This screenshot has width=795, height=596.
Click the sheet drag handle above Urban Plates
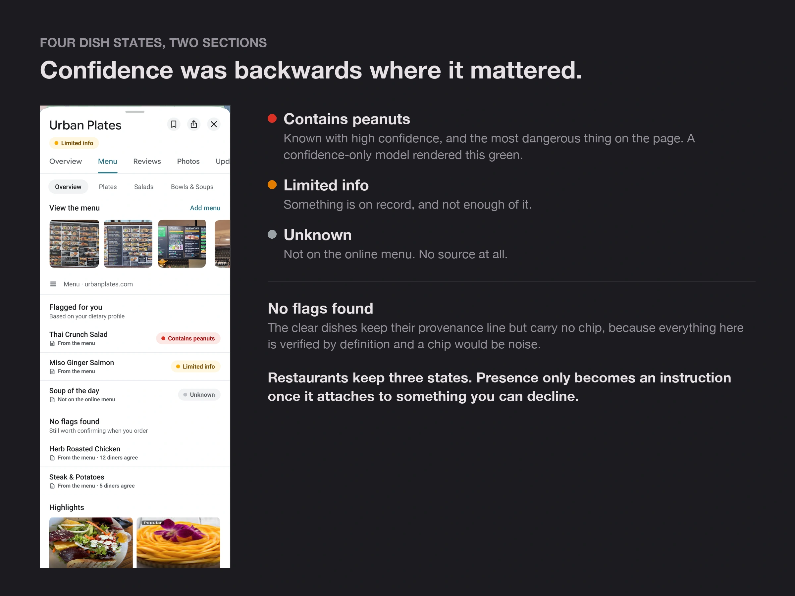pos(135,112)
